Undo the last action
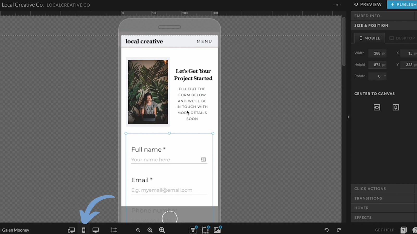The height and width of the screenshot is (234, 417). pos(327,230)
